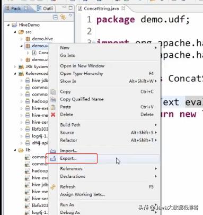Expand the JRE System Library node

click(15, 67)
